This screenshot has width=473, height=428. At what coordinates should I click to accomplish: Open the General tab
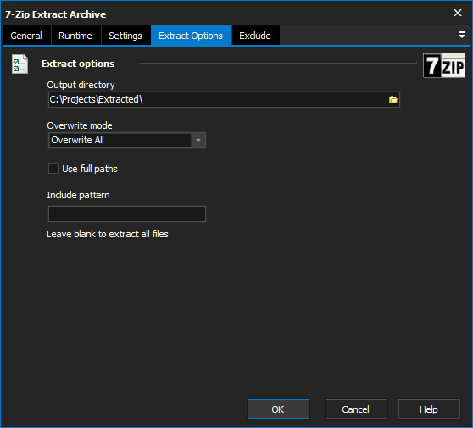tap(26, 36)
